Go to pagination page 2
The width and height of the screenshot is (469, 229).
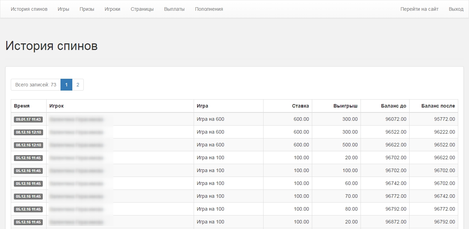78,85
